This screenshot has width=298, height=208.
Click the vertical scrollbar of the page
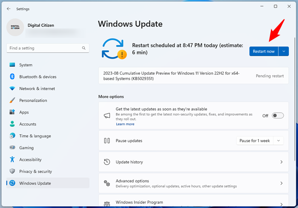[295, 99]
